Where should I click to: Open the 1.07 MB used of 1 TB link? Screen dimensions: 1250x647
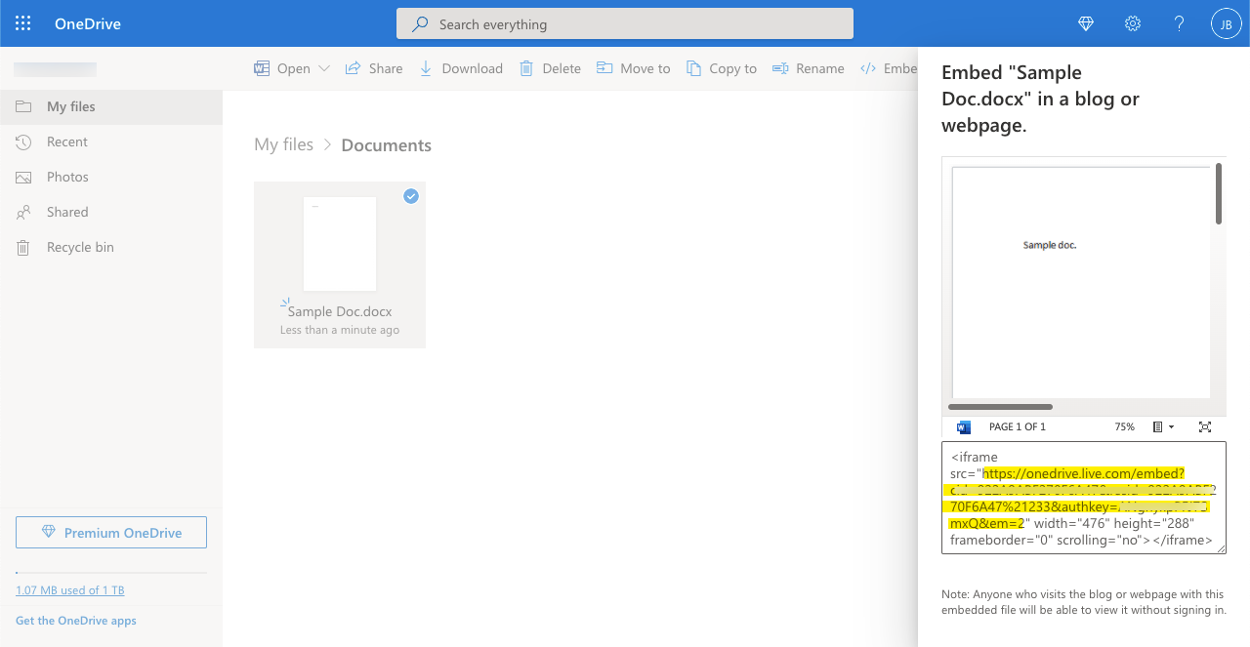[70, 590]
